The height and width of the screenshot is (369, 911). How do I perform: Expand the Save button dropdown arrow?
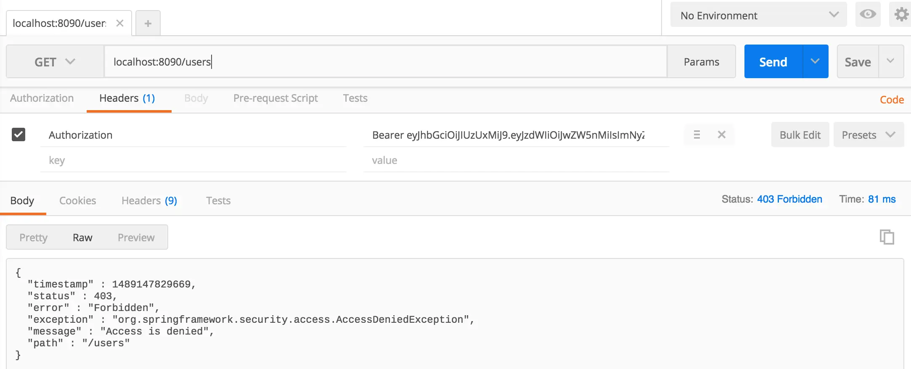[891, 61]
